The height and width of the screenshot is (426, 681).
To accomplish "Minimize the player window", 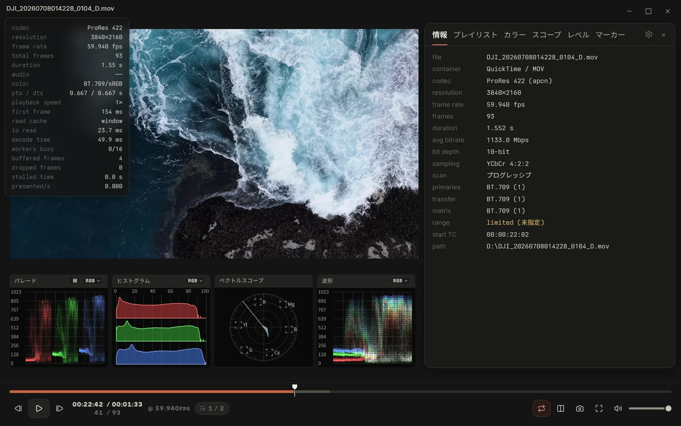I will click(629, 11).
